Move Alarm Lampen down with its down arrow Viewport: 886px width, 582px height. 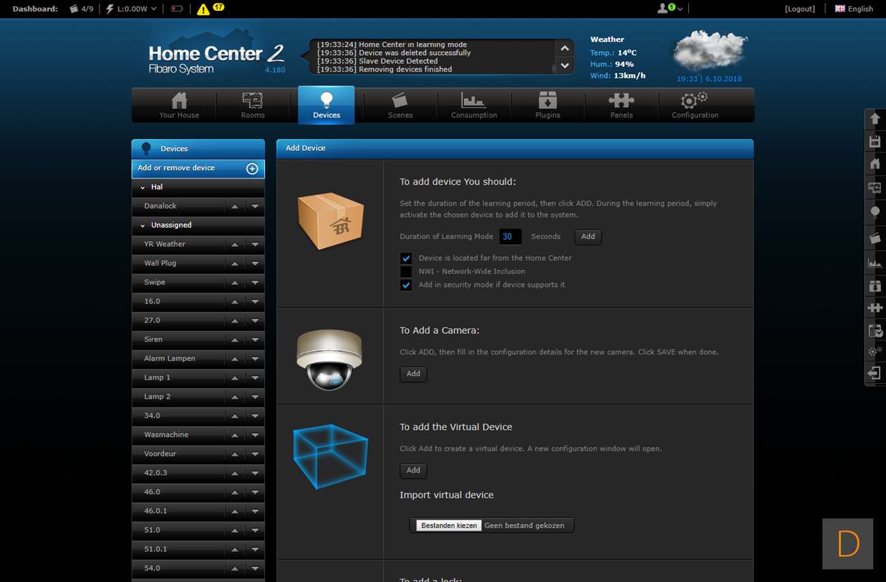click(x=255, y=358)
